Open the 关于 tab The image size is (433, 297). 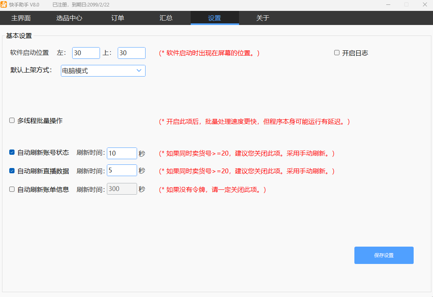tap(263, 18)
